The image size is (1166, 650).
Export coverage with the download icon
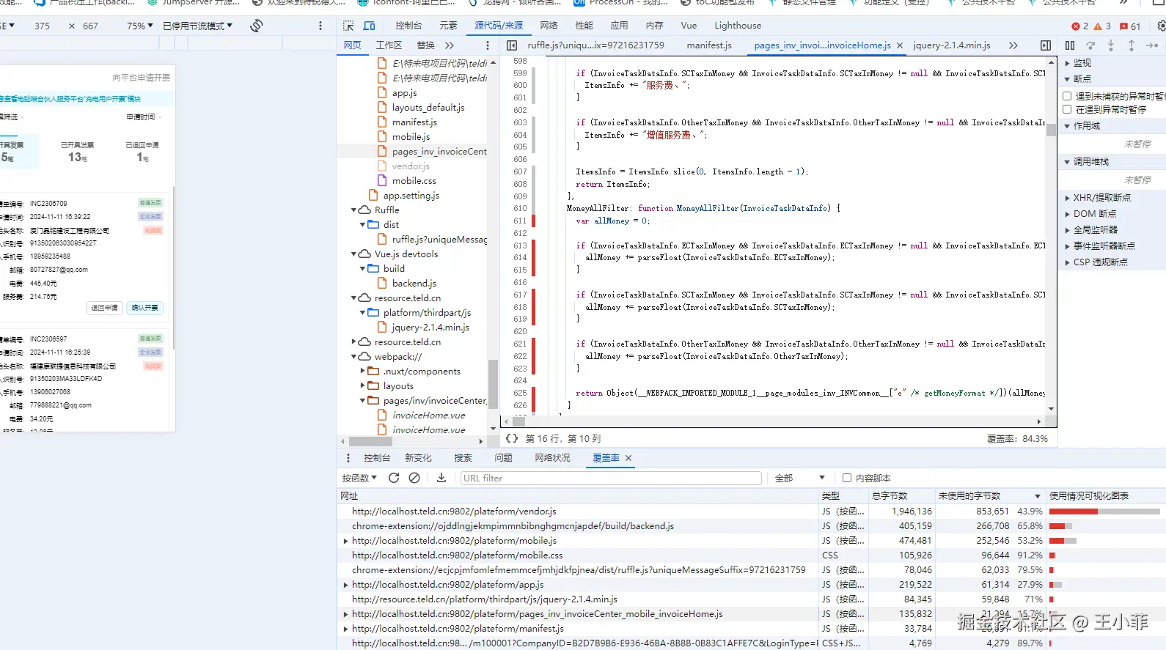click(x=441, y=478)
